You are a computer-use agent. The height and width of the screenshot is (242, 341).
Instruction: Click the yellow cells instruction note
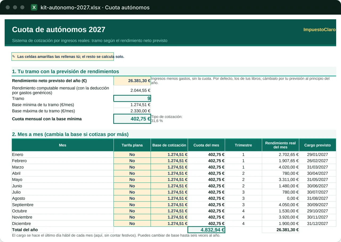coord(68,57)
